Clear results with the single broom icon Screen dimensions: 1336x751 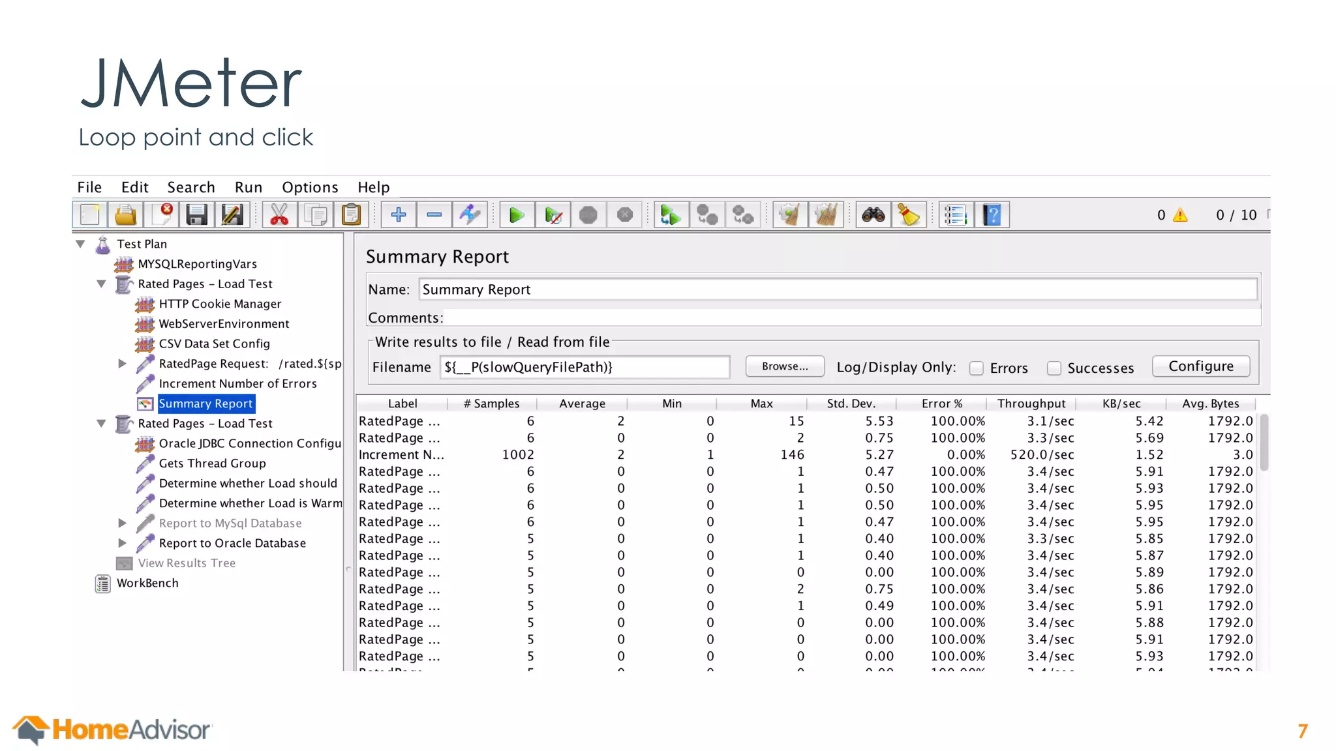790,214
